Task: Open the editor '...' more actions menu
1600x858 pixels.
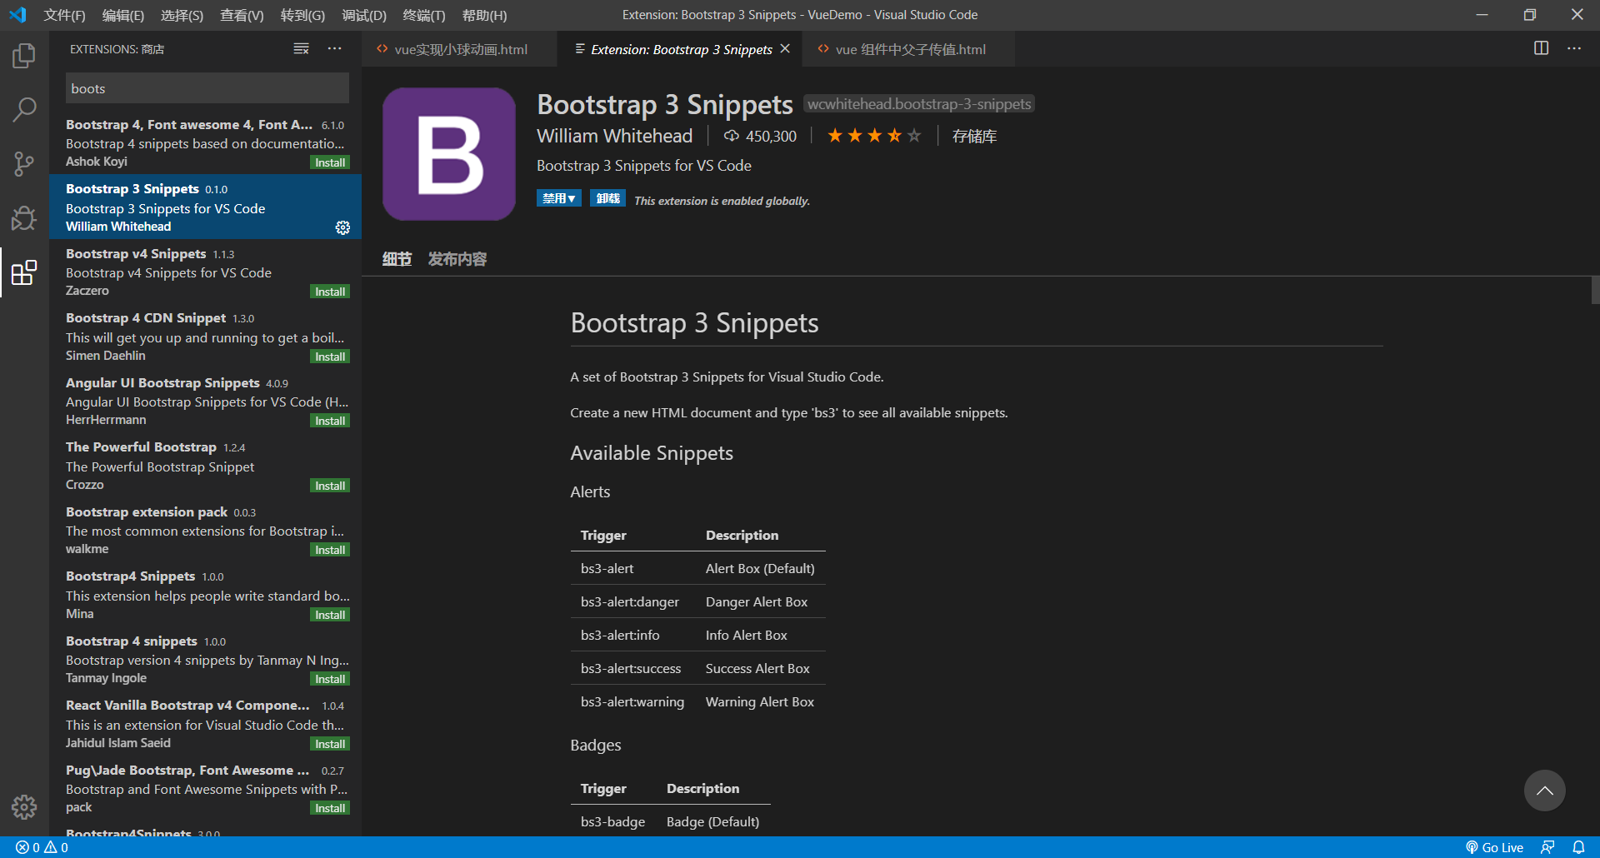Action: point(1574,48)
